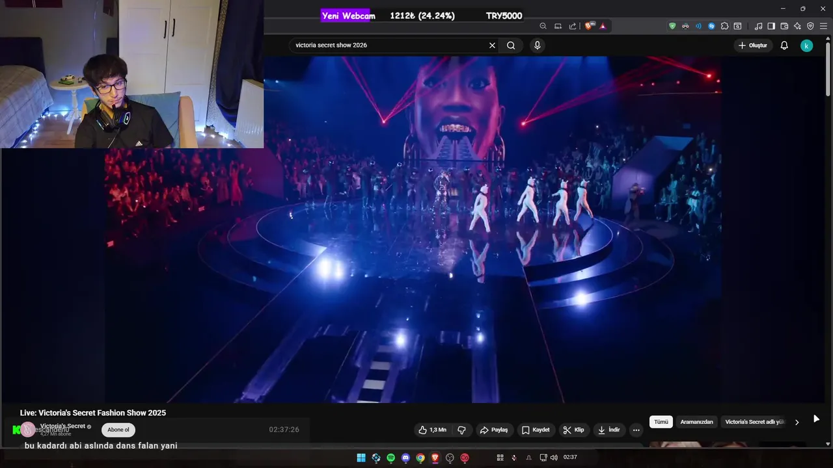The image size is (833, 468).
Task: Click the Paylaş share button
Action: [x=494, y=430]
